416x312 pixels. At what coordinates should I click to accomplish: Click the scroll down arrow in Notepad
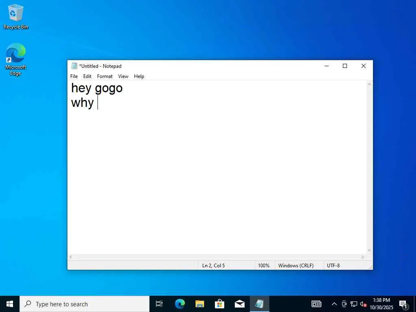click(x=369, y=250)
